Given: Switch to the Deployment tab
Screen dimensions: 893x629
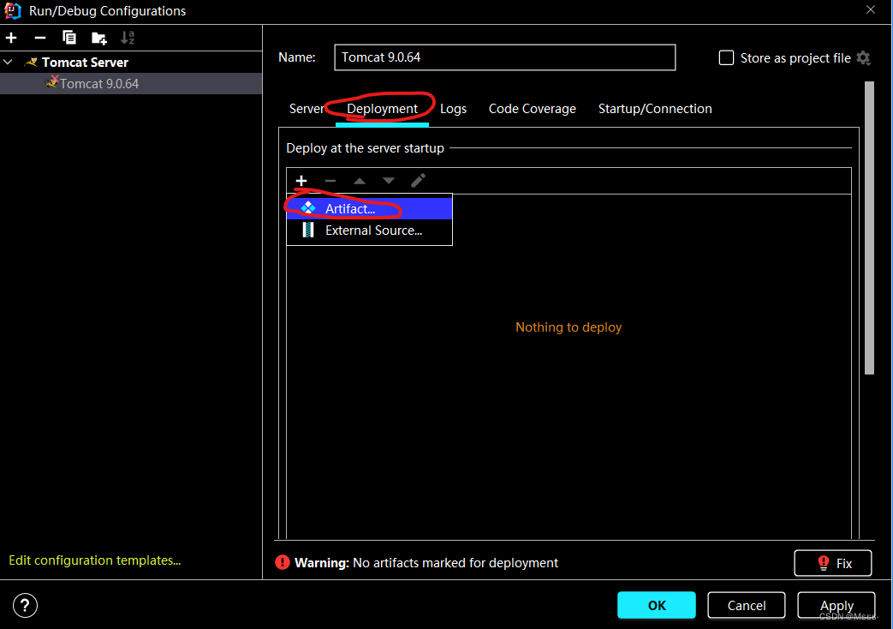Looking at the screenshot, I should (382, 109).
